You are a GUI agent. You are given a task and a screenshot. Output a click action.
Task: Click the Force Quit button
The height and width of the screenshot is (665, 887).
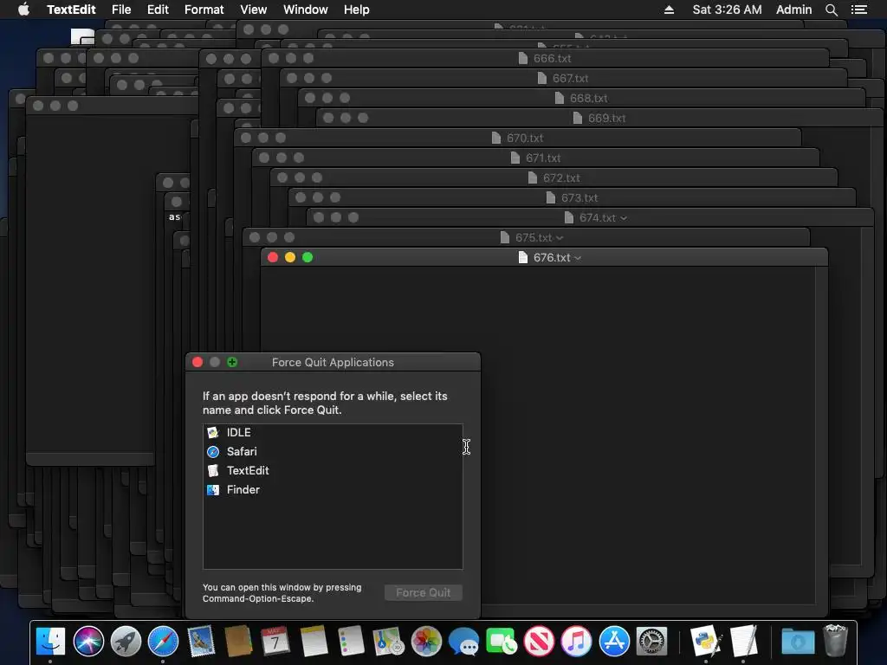point(423,592)
